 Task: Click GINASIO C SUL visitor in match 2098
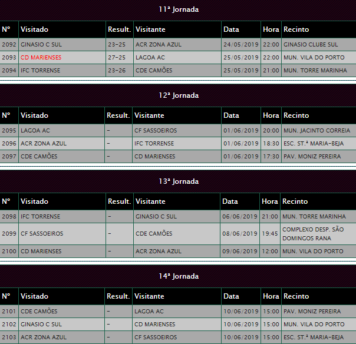coord(156,217)
